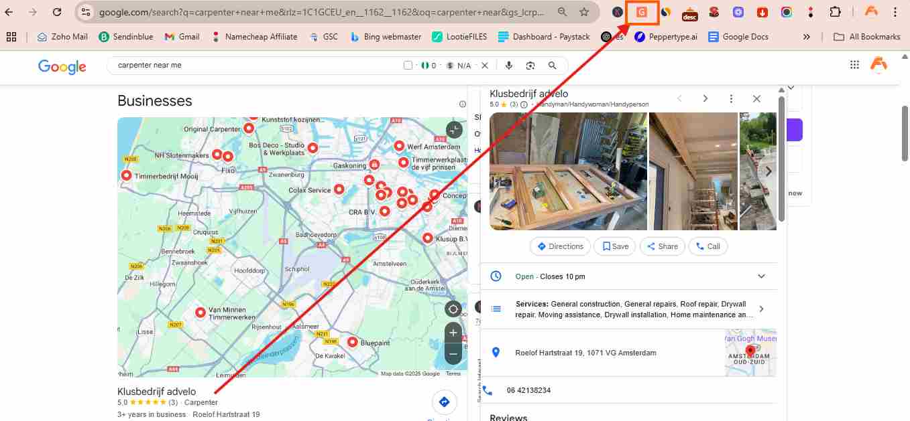Close the Klusbedrijf advelo panel
Image resolution: width=910 pixels, height=421 pixels.
(x=757, y=98)
